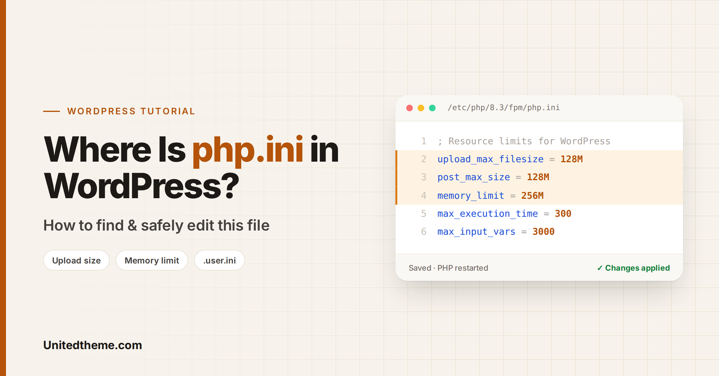Click the Saved · PHP restarted status text
The height and width of the screenshot is (376, 719).
[448, 268]
